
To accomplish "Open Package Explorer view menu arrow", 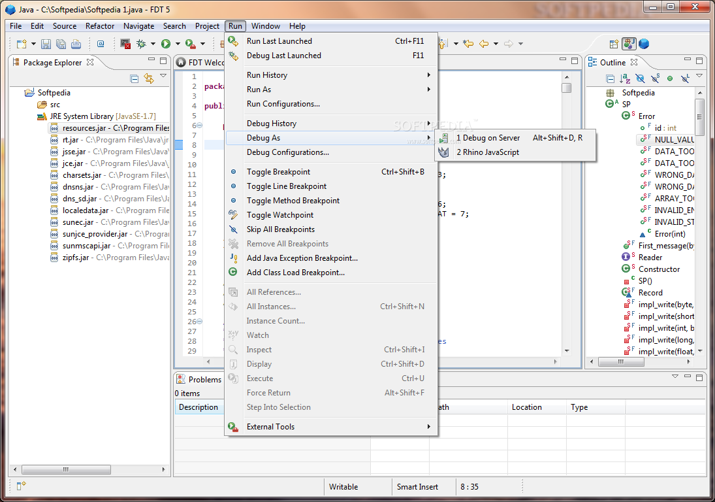I will pyautogui.click(x=163, y=76).
